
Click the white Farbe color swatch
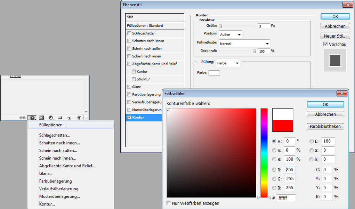tap(214, 73)
